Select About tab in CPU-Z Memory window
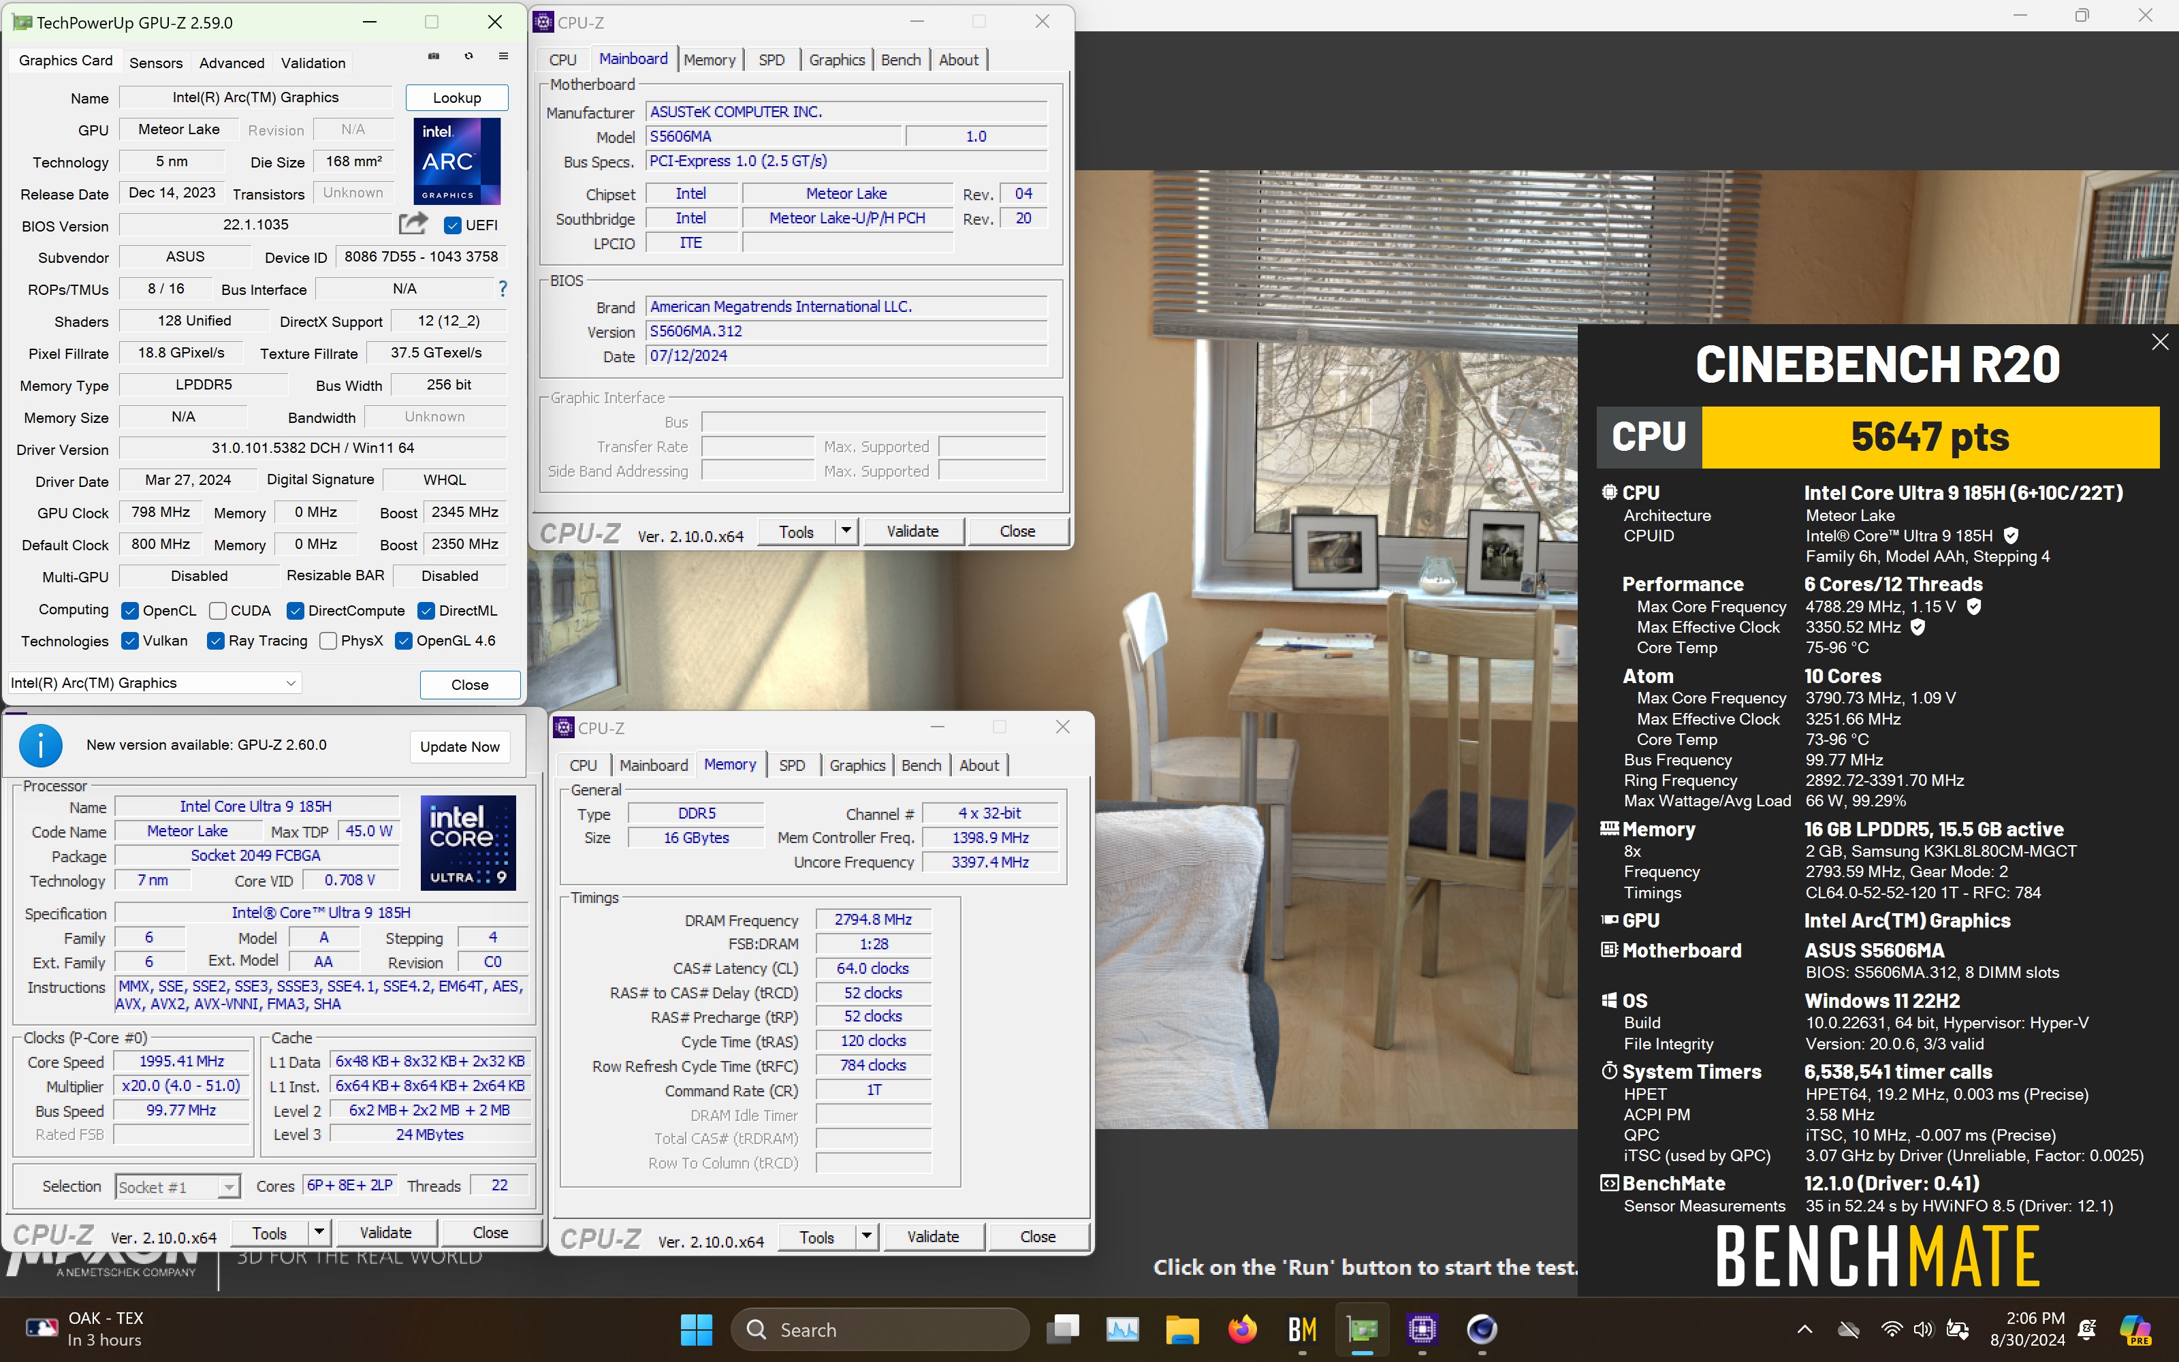The width and height of the screenshot is (2179, 1362). click(979, 765)
